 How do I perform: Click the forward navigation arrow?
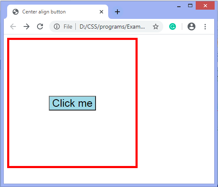point(27,26)
